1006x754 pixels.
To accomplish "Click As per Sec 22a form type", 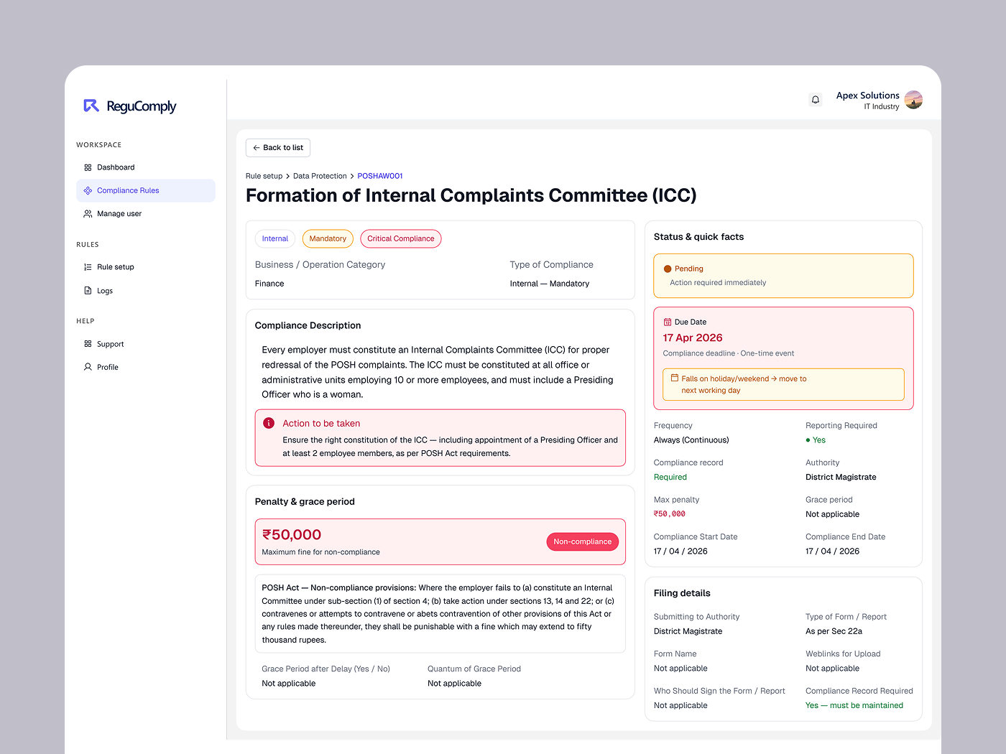I will (834, 631).
